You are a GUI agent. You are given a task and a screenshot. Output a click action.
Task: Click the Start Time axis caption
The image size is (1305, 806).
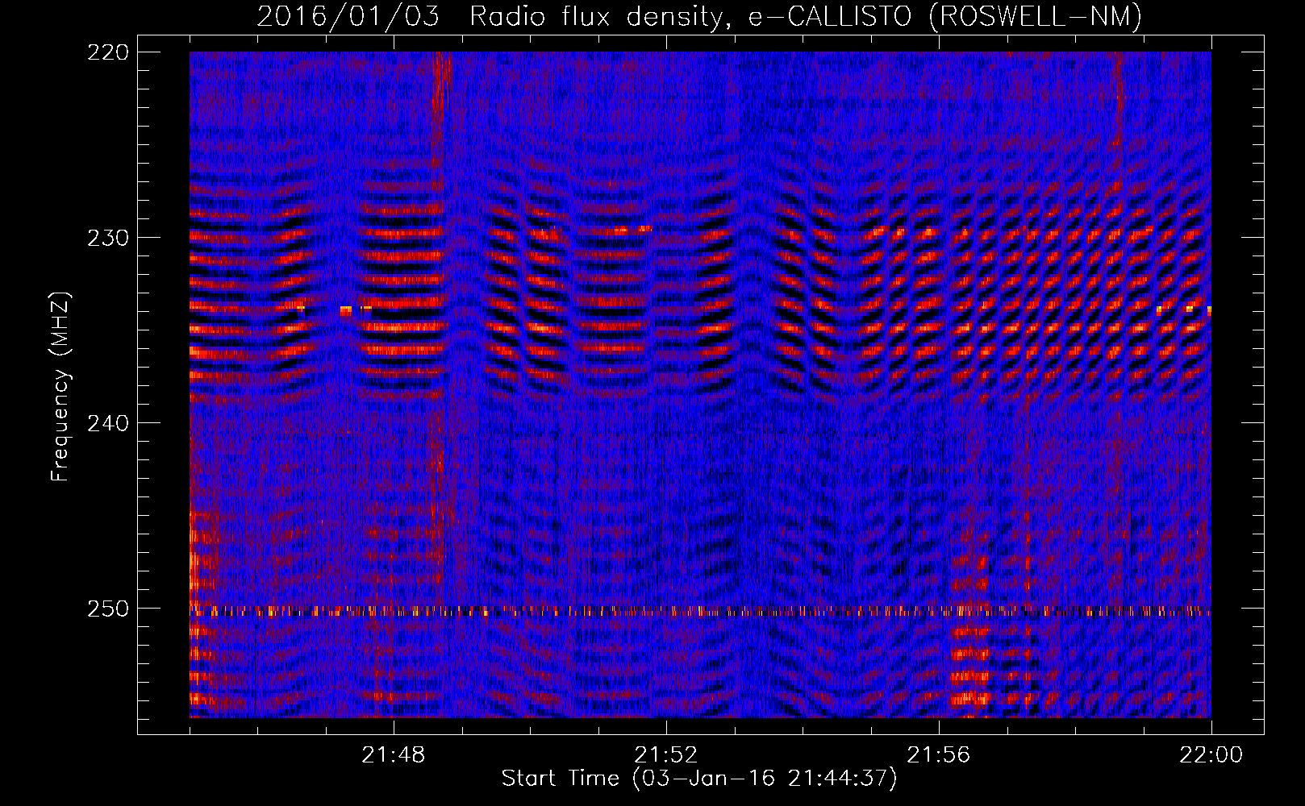(x=699, y=779)
